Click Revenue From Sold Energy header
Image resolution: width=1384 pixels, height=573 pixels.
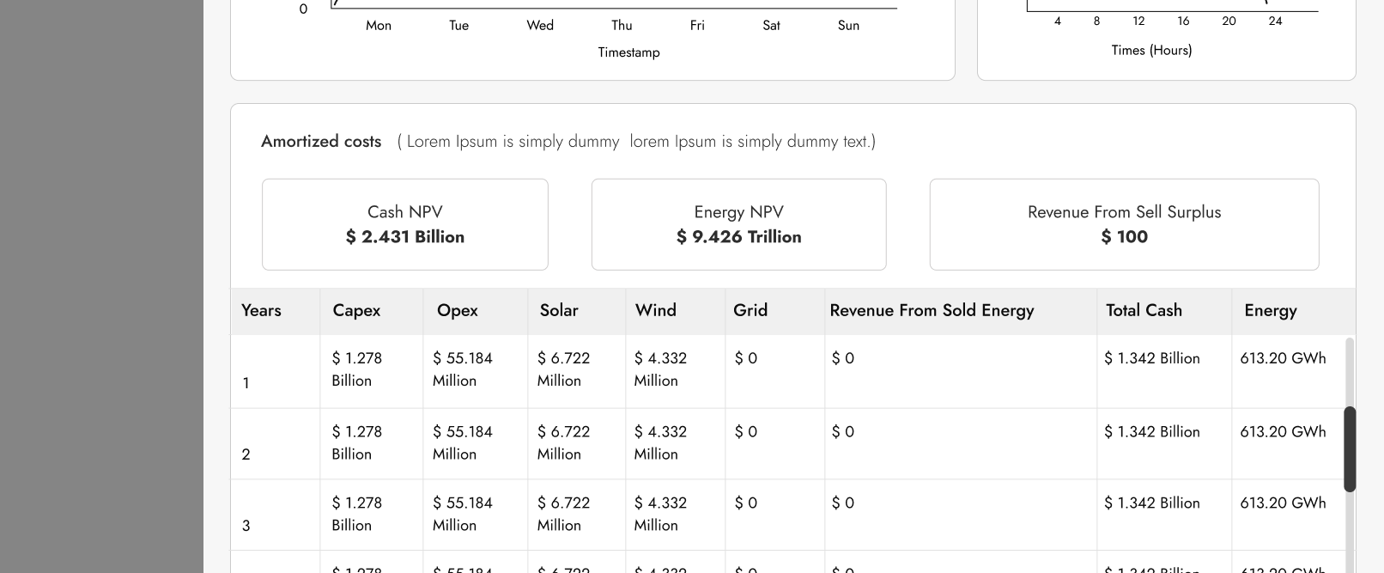click(932, 310)
